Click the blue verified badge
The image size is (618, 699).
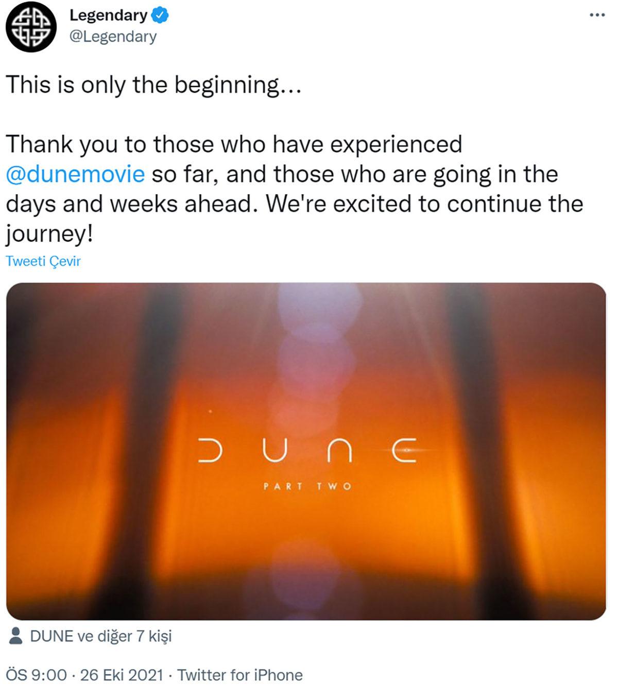click(x=160, y=15)
